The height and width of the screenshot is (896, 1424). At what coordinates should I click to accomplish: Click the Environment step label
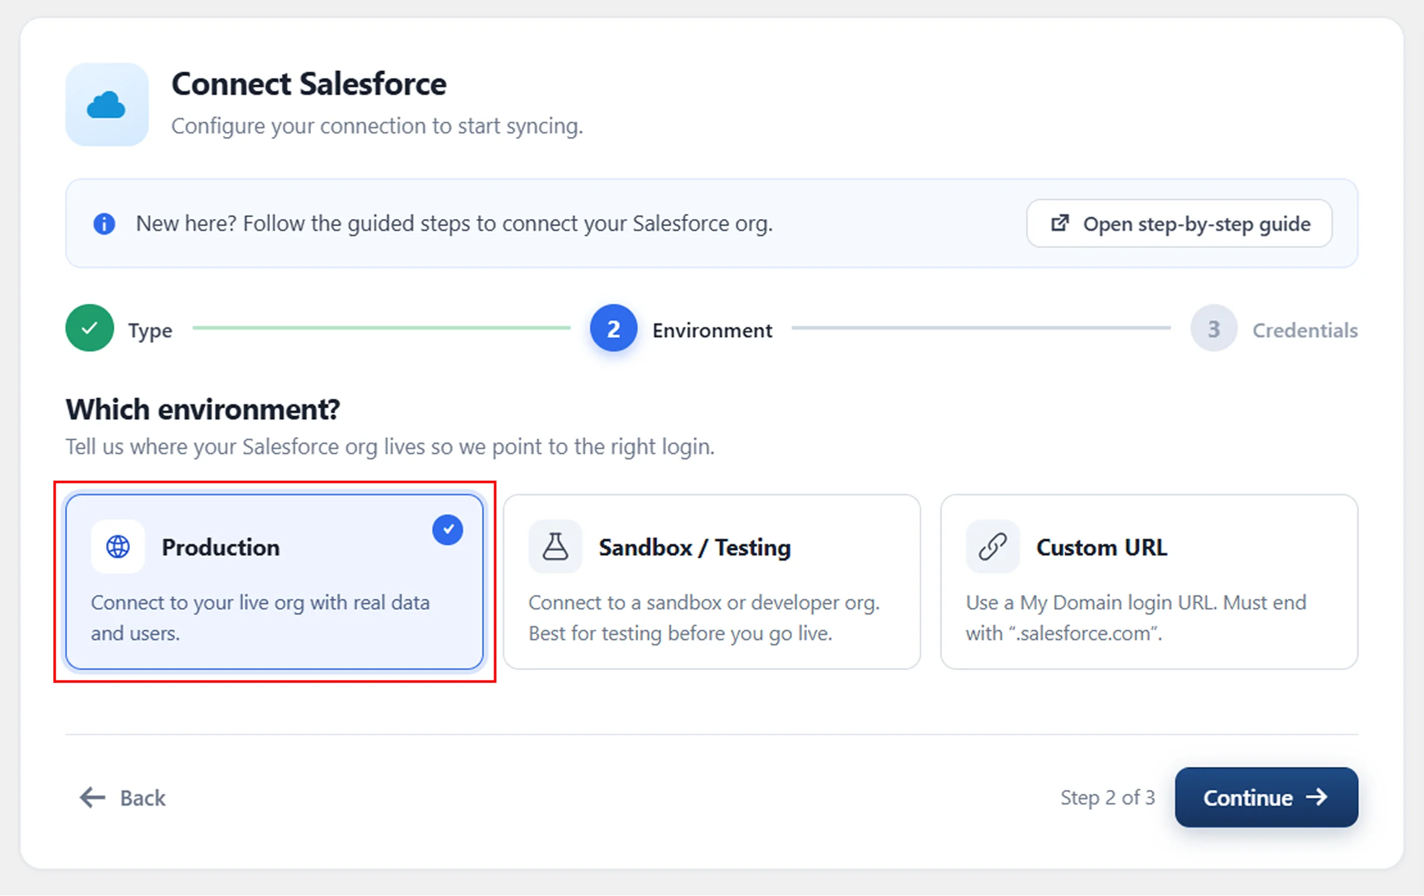point(712,330)
